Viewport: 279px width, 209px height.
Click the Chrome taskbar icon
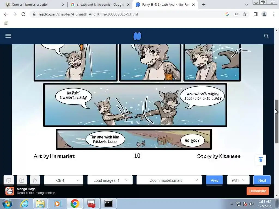(x=75, y=204)
